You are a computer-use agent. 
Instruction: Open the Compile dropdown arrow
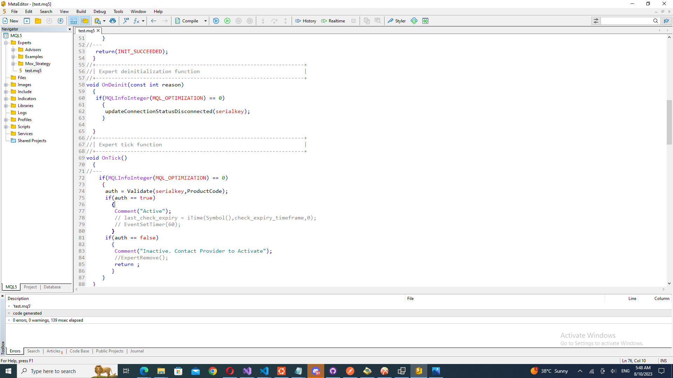tap(205, 21)
